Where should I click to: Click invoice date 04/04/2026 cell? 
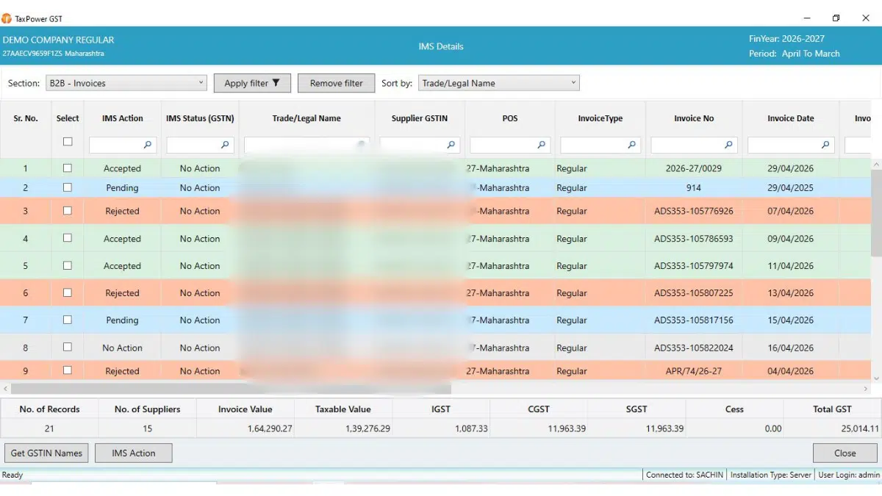tap(791, 371)
